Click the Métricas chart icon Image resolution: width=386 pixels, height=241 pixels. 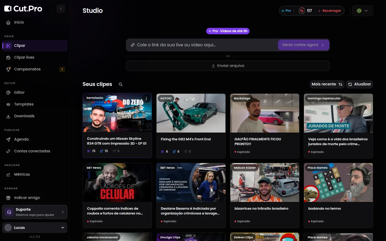8,175
